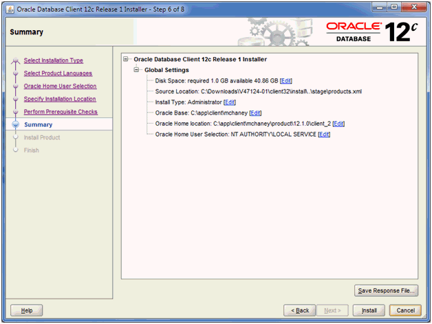Image resolution: width=432 pixels, height=324 pixels.
Task: Cancel the installer
Action: point(405,310)
